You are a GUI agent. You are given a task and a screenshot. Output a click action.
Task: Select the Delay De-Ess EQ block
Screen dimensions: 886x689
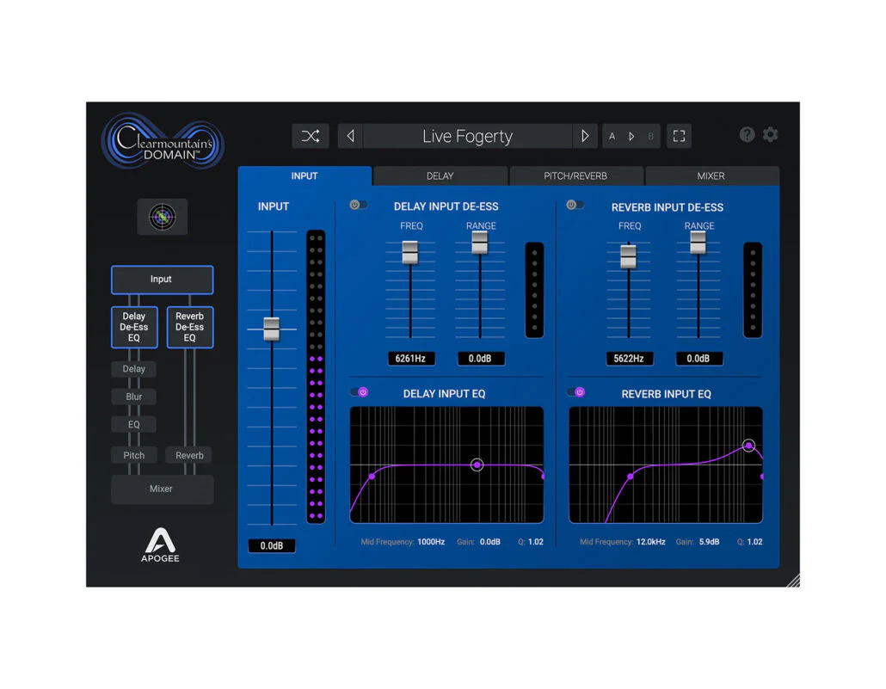[134, 327]
